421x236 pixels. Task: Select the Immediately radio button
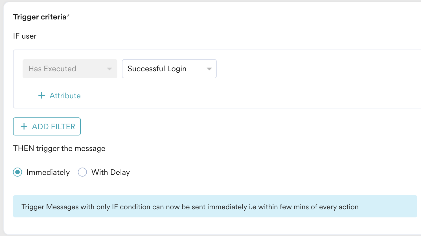pyautogui.click(x=17, y=172)
